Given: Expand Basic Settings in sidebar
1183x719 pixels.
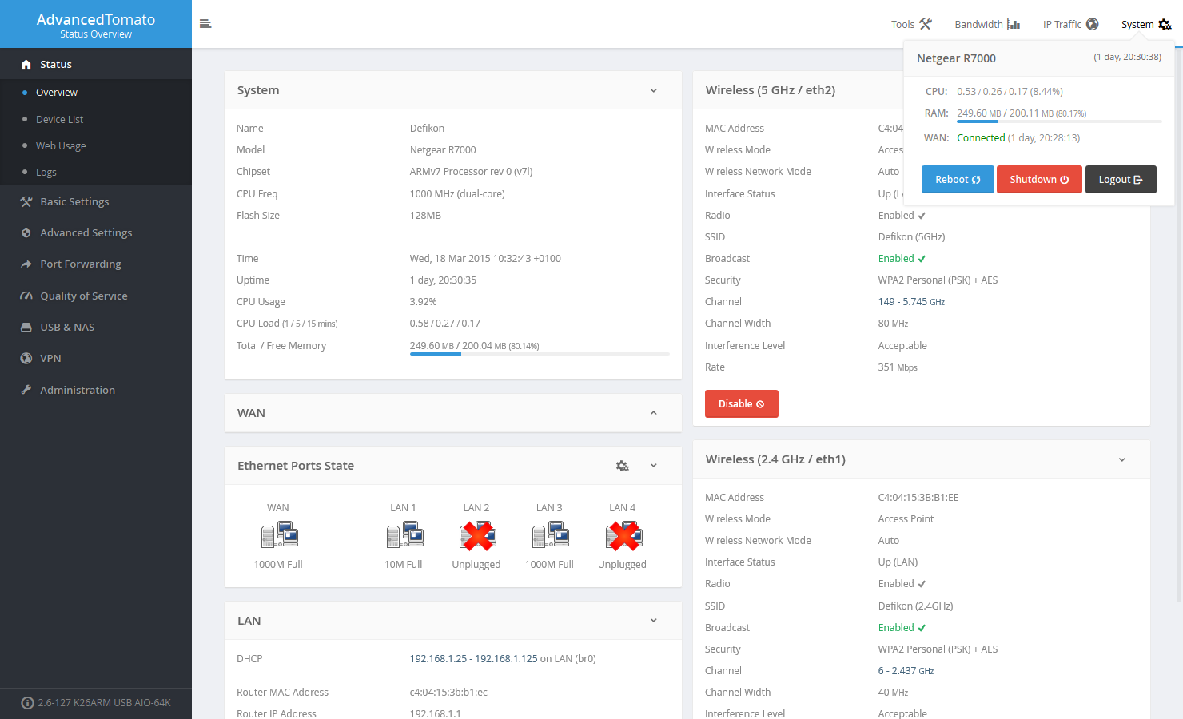Looking at the screenshot, I should point(96,201).
